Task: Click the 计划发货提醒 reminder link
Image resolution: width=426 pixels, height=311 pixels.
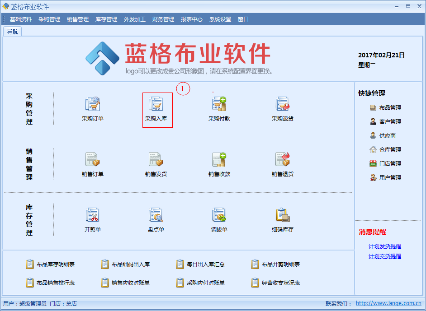Action: click(x=385, y=246)
